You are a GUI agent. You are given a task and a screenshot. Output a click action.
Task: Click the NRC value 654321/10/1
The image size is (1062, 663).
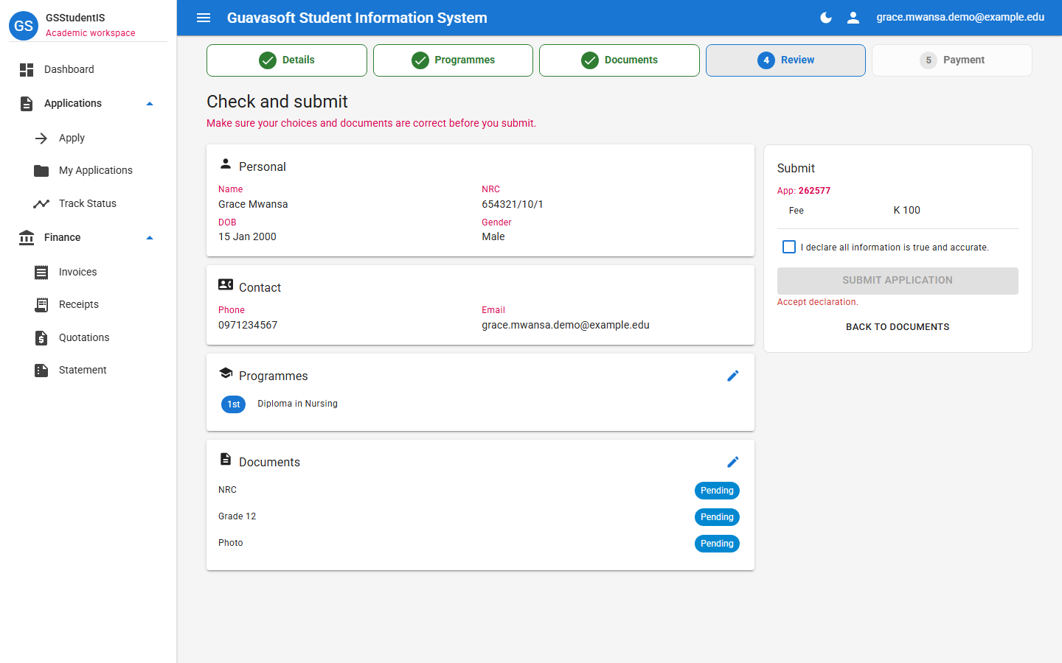pos(513,205)
